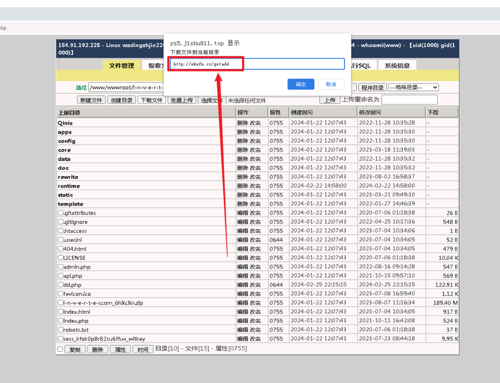Click the 复制 button at the bottom
500x383 pixels.
tap(75, 349)
